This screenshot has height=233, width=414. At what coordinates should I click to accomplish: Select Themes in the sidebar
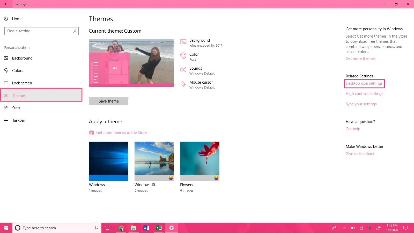41,95
